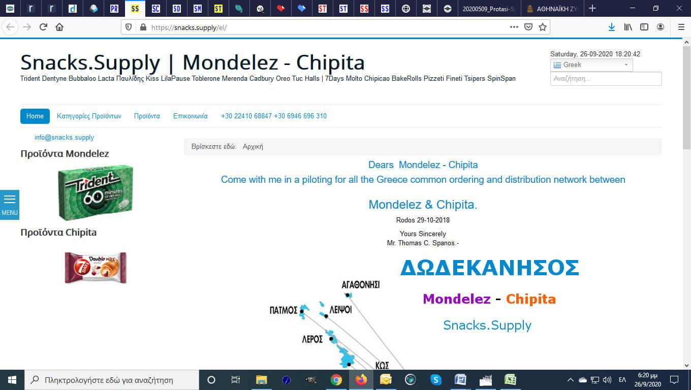Open the blue side MENU button
This screenshot has height=390, width=691.
[x=10, y=205]
